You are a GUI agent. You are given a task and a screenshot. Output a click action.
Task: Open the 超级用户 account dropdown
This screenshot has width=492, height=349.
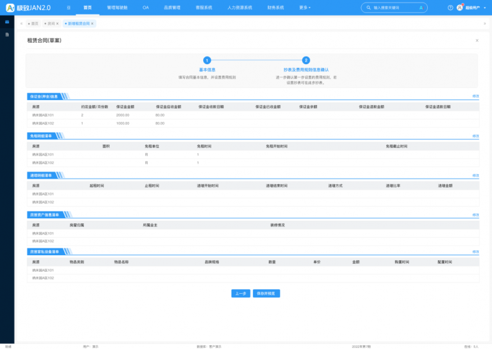coord(474,8)
